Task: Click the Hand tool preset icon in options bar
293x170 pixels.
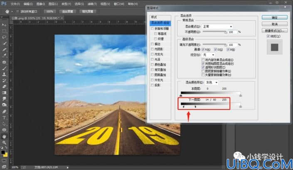Action: [7, 12]
